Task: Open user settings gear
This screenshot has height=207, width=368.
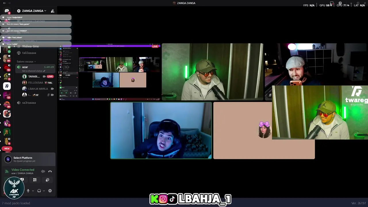Action: click(x=50, y=191)
